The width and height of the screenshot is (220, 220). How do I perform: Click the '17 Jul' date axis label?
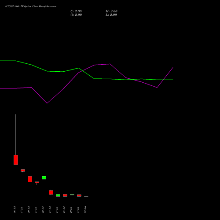click(22, 209)
